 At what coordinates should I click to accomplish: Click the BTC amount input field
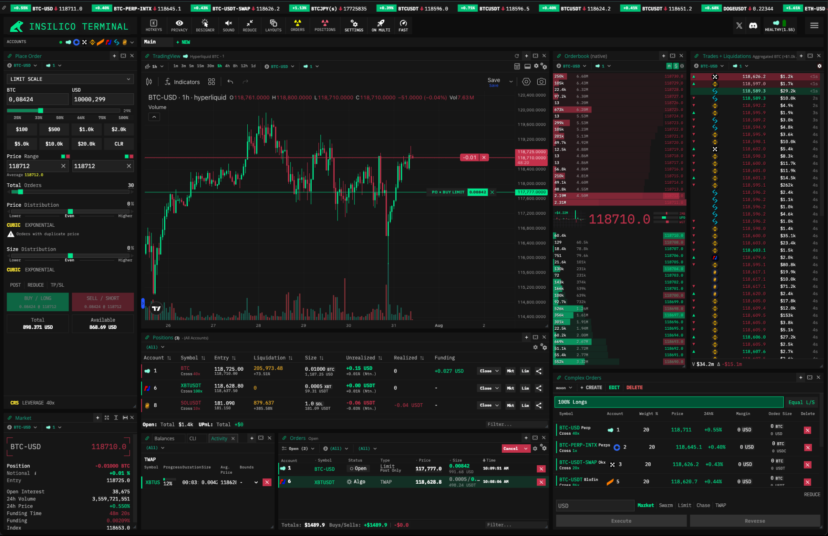(x=37, y=99)
